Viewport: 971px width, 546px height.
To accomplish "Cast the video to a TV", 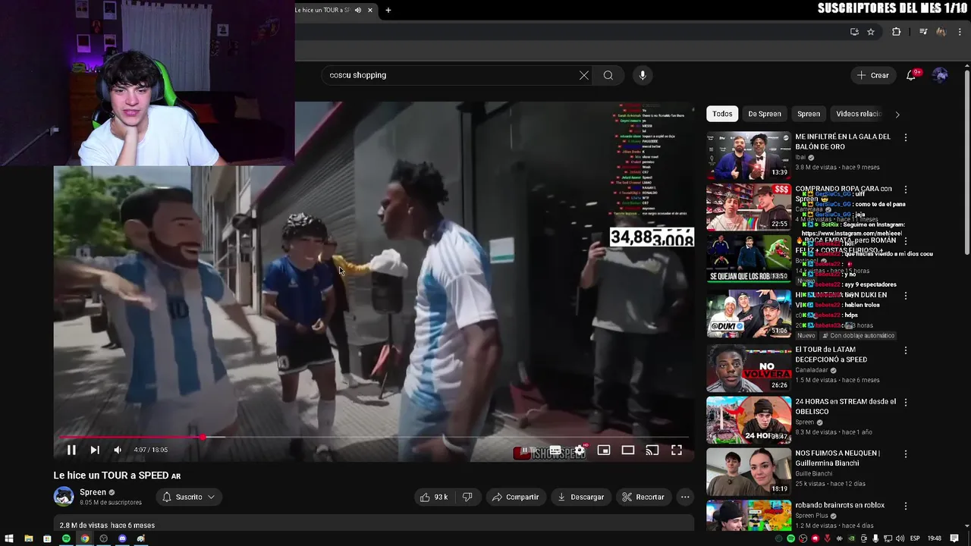I will [x=652, y=450].
